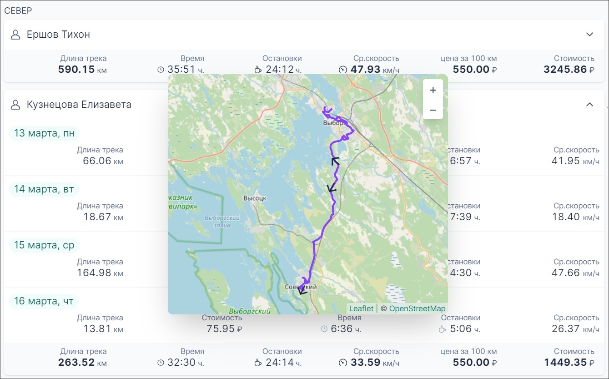Select the 14 марта, вт day tag

[x=44, y=189]
